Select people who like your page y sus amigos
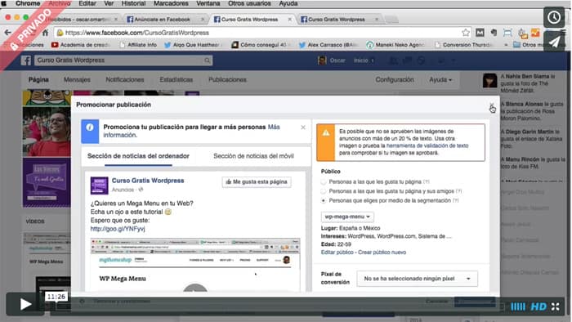 [x=324, y=191]
